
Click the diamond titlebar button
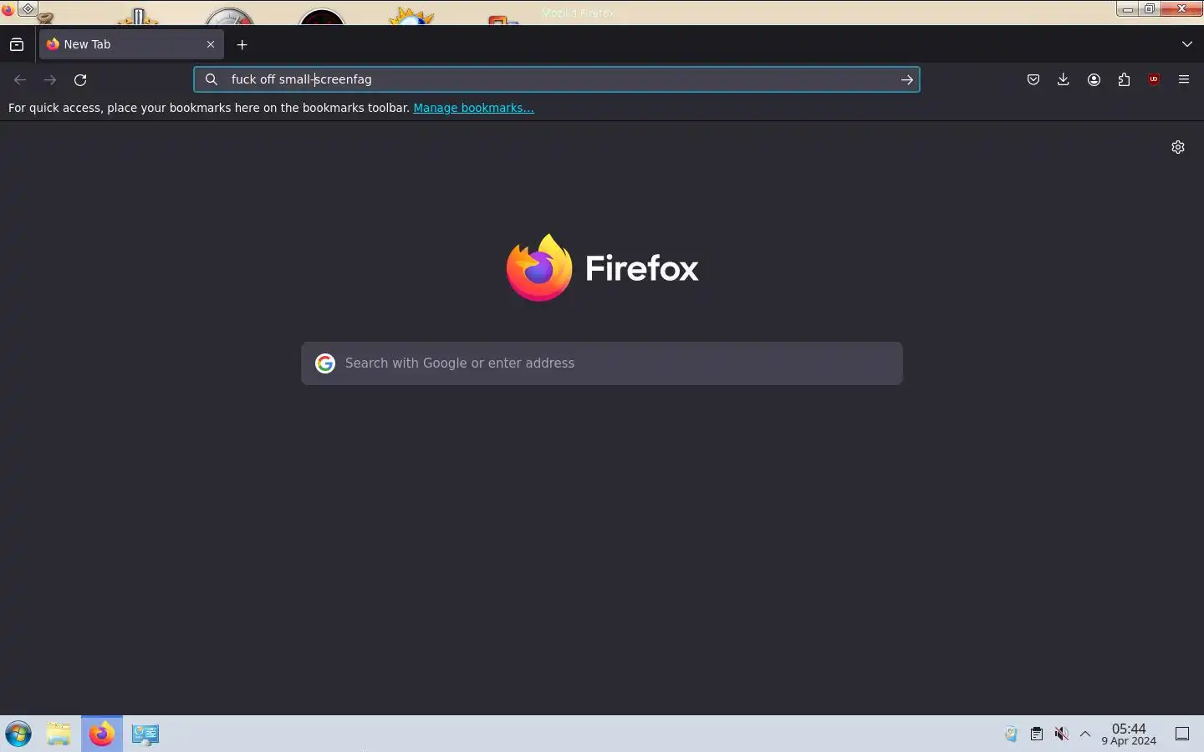(28, 9)
